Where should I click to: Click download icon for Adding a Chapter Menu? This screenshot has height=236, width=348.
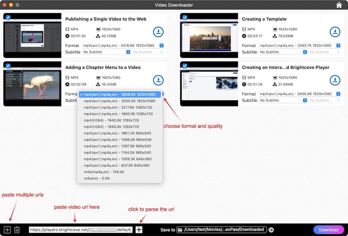(x=158, y=80)
